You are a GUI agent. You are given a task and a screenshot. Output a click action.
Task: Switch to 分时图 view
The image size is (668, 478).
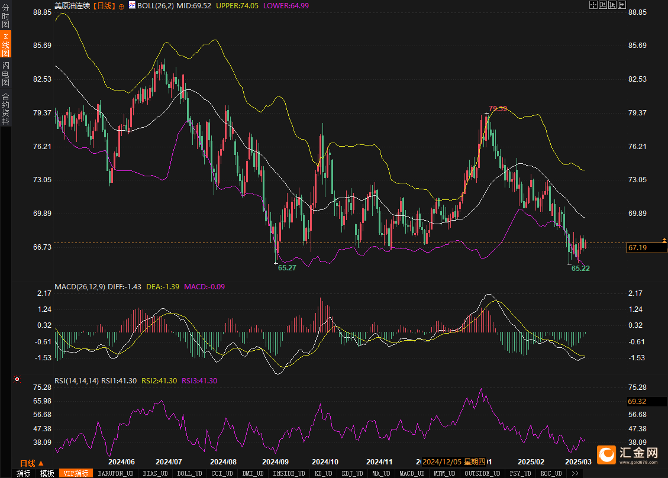5,16
